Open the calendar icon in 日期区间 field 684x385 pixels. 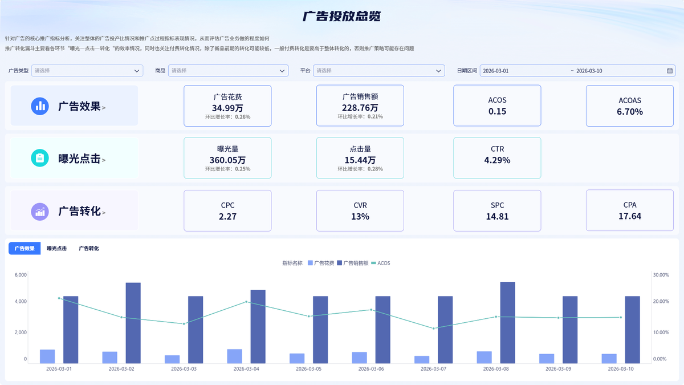(x=670, y=71)
